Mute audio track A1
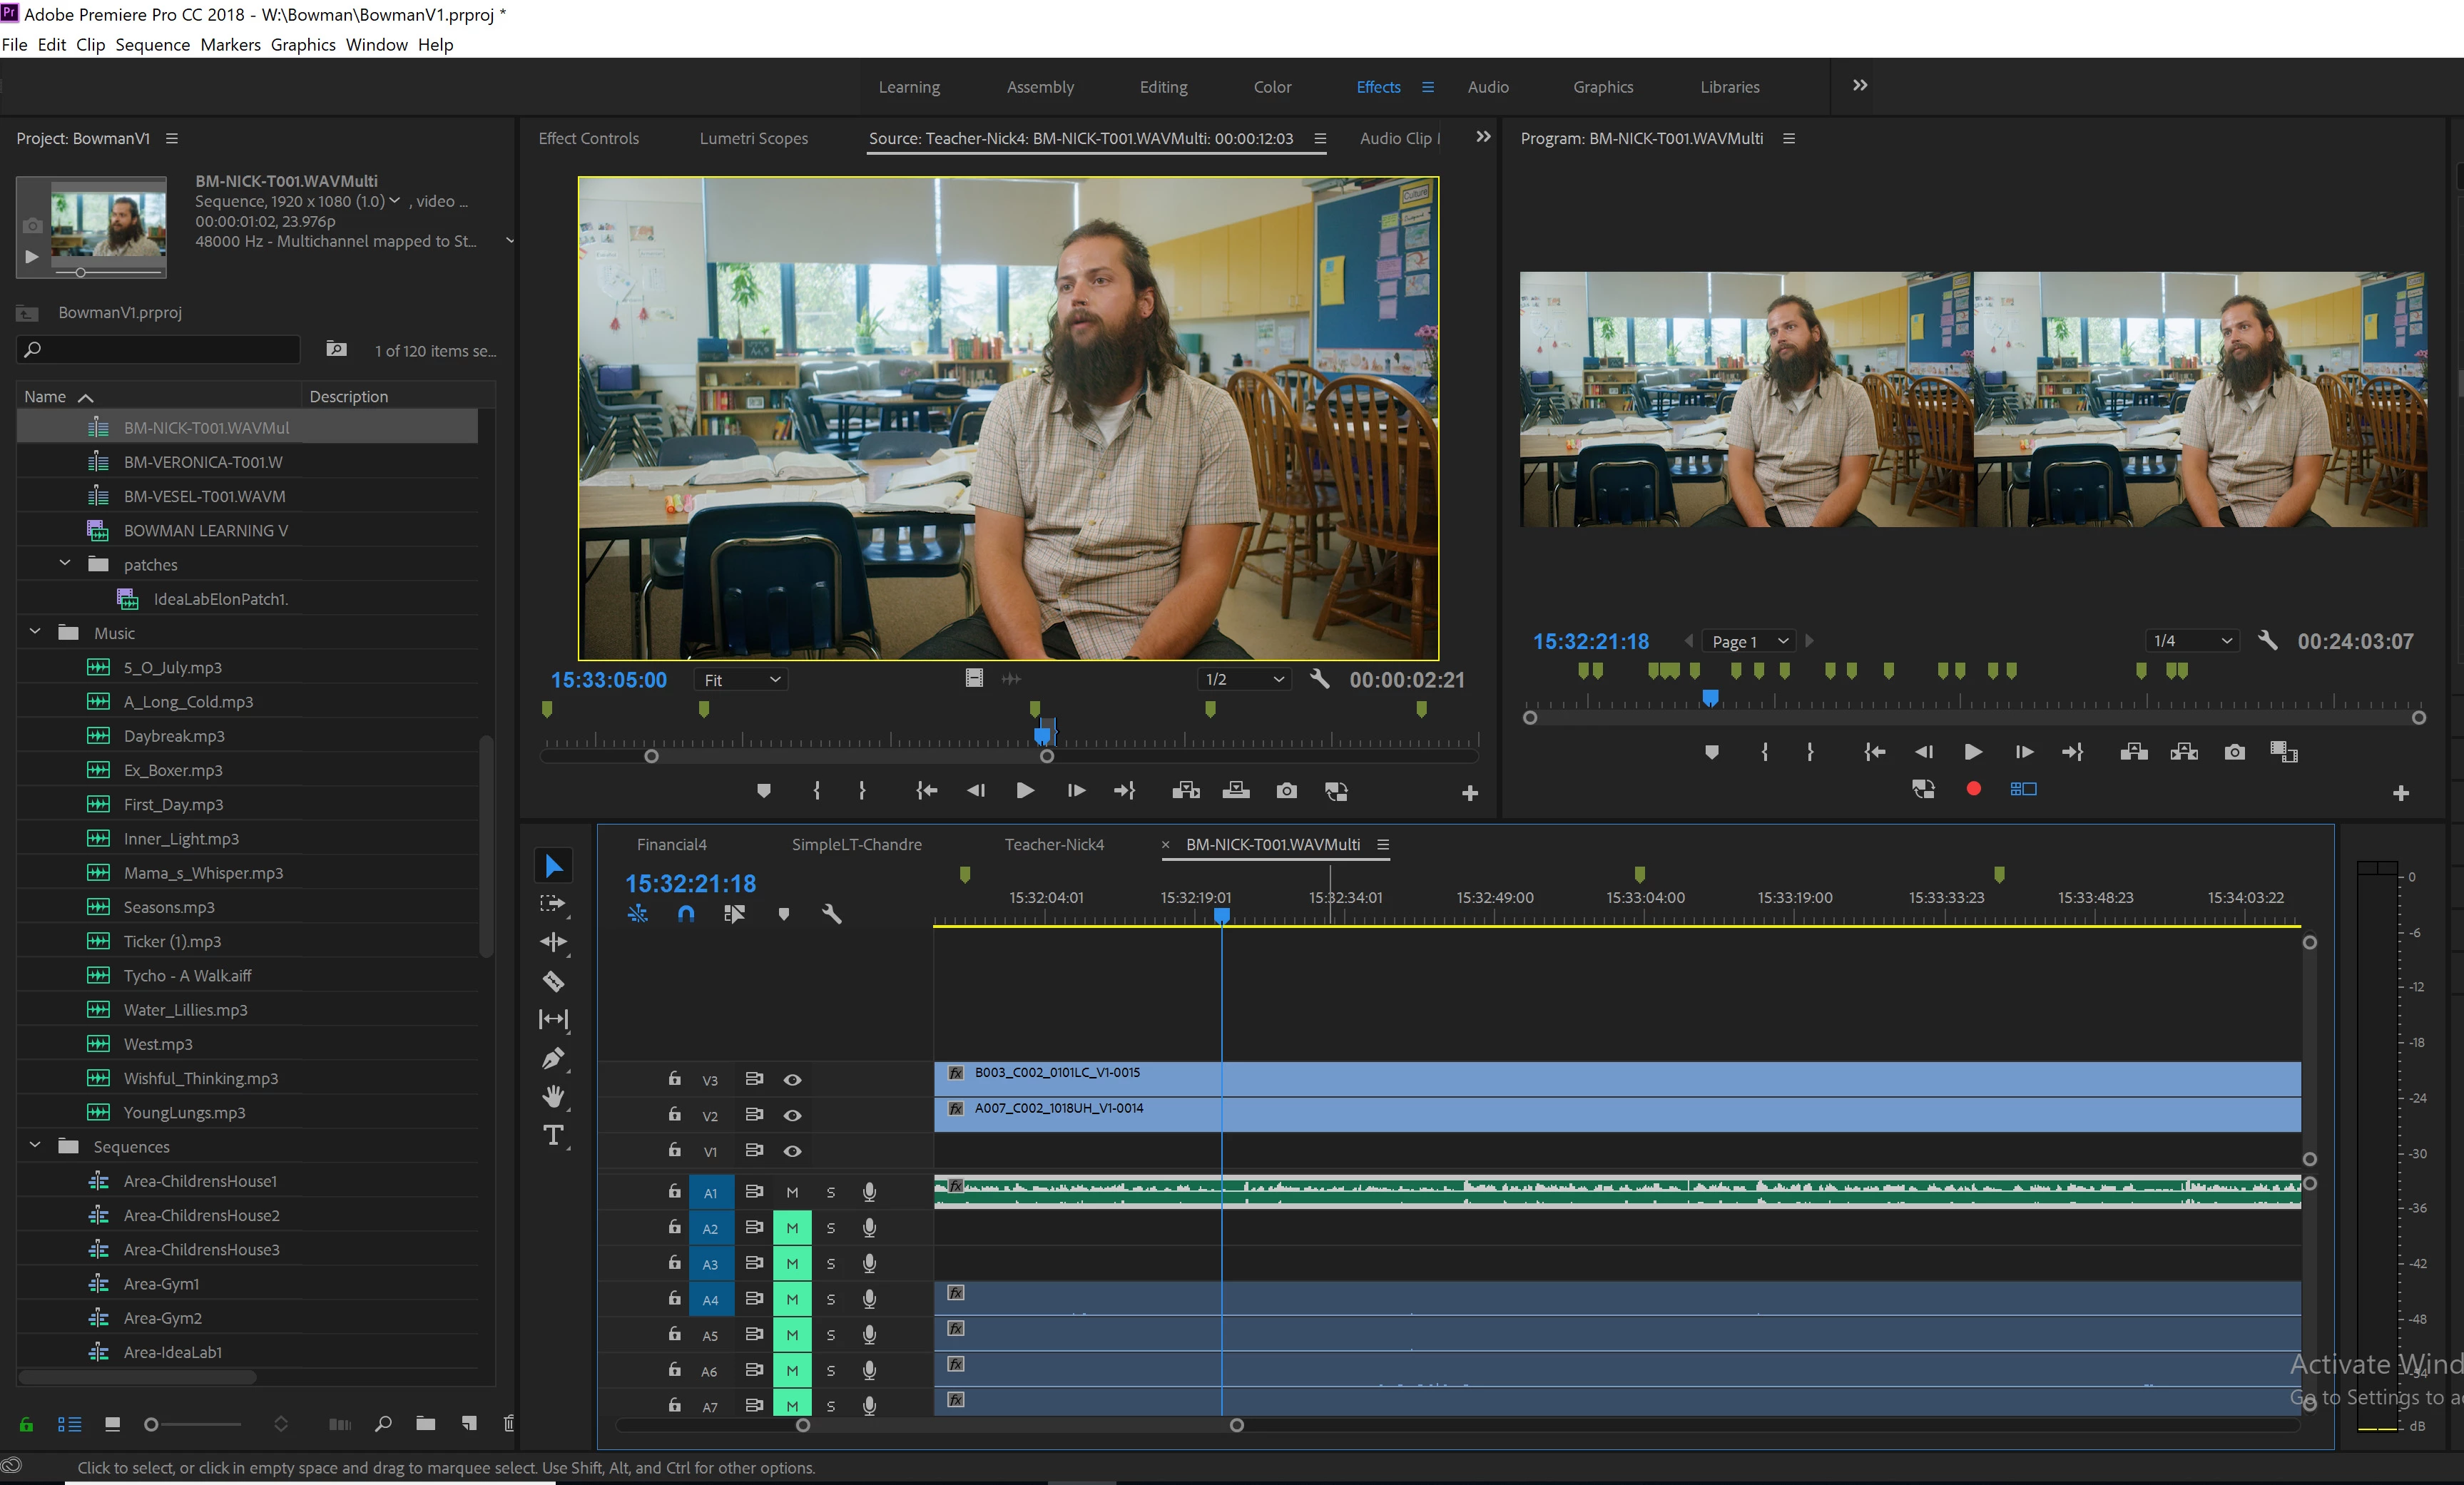Viewport: 2464px width, 1485px height. 792,1192
